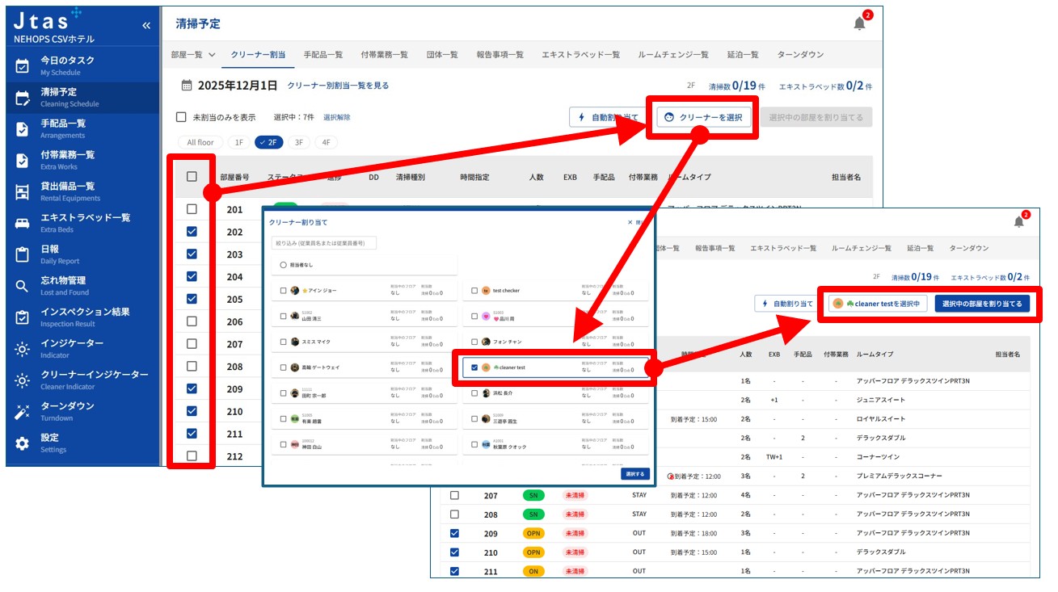Click the 貸出備品一覧 sidebar icon
This screenshot has height=592, width=1058.
point(23,192)
